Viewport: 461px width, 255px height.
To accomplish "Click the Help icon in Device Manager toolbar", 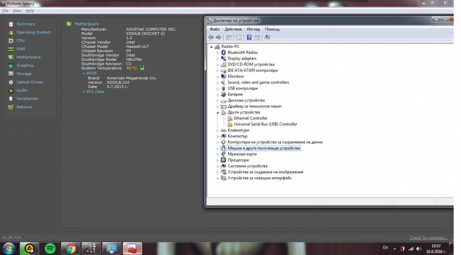I will [x=249, y=37].
